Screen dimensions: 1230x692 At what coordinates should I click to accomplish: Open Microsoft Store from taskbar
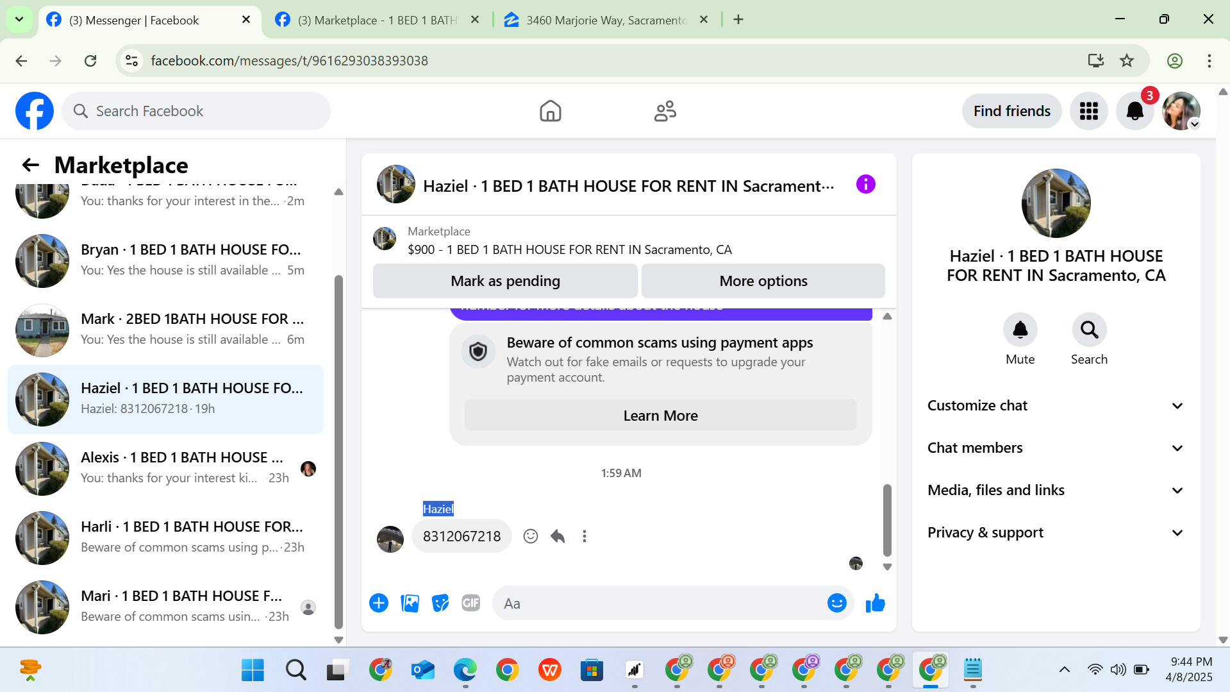pyautogui.click(x=592, y=670)
